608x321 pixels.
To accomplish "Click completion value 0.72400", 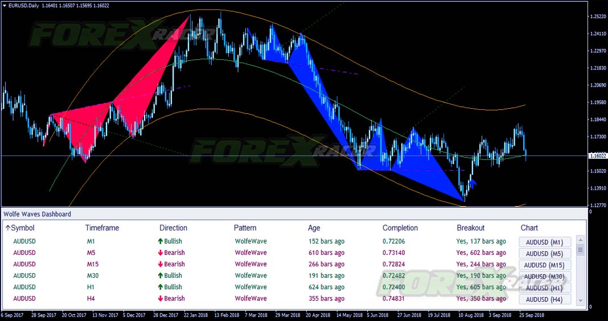I will (393, 287).
